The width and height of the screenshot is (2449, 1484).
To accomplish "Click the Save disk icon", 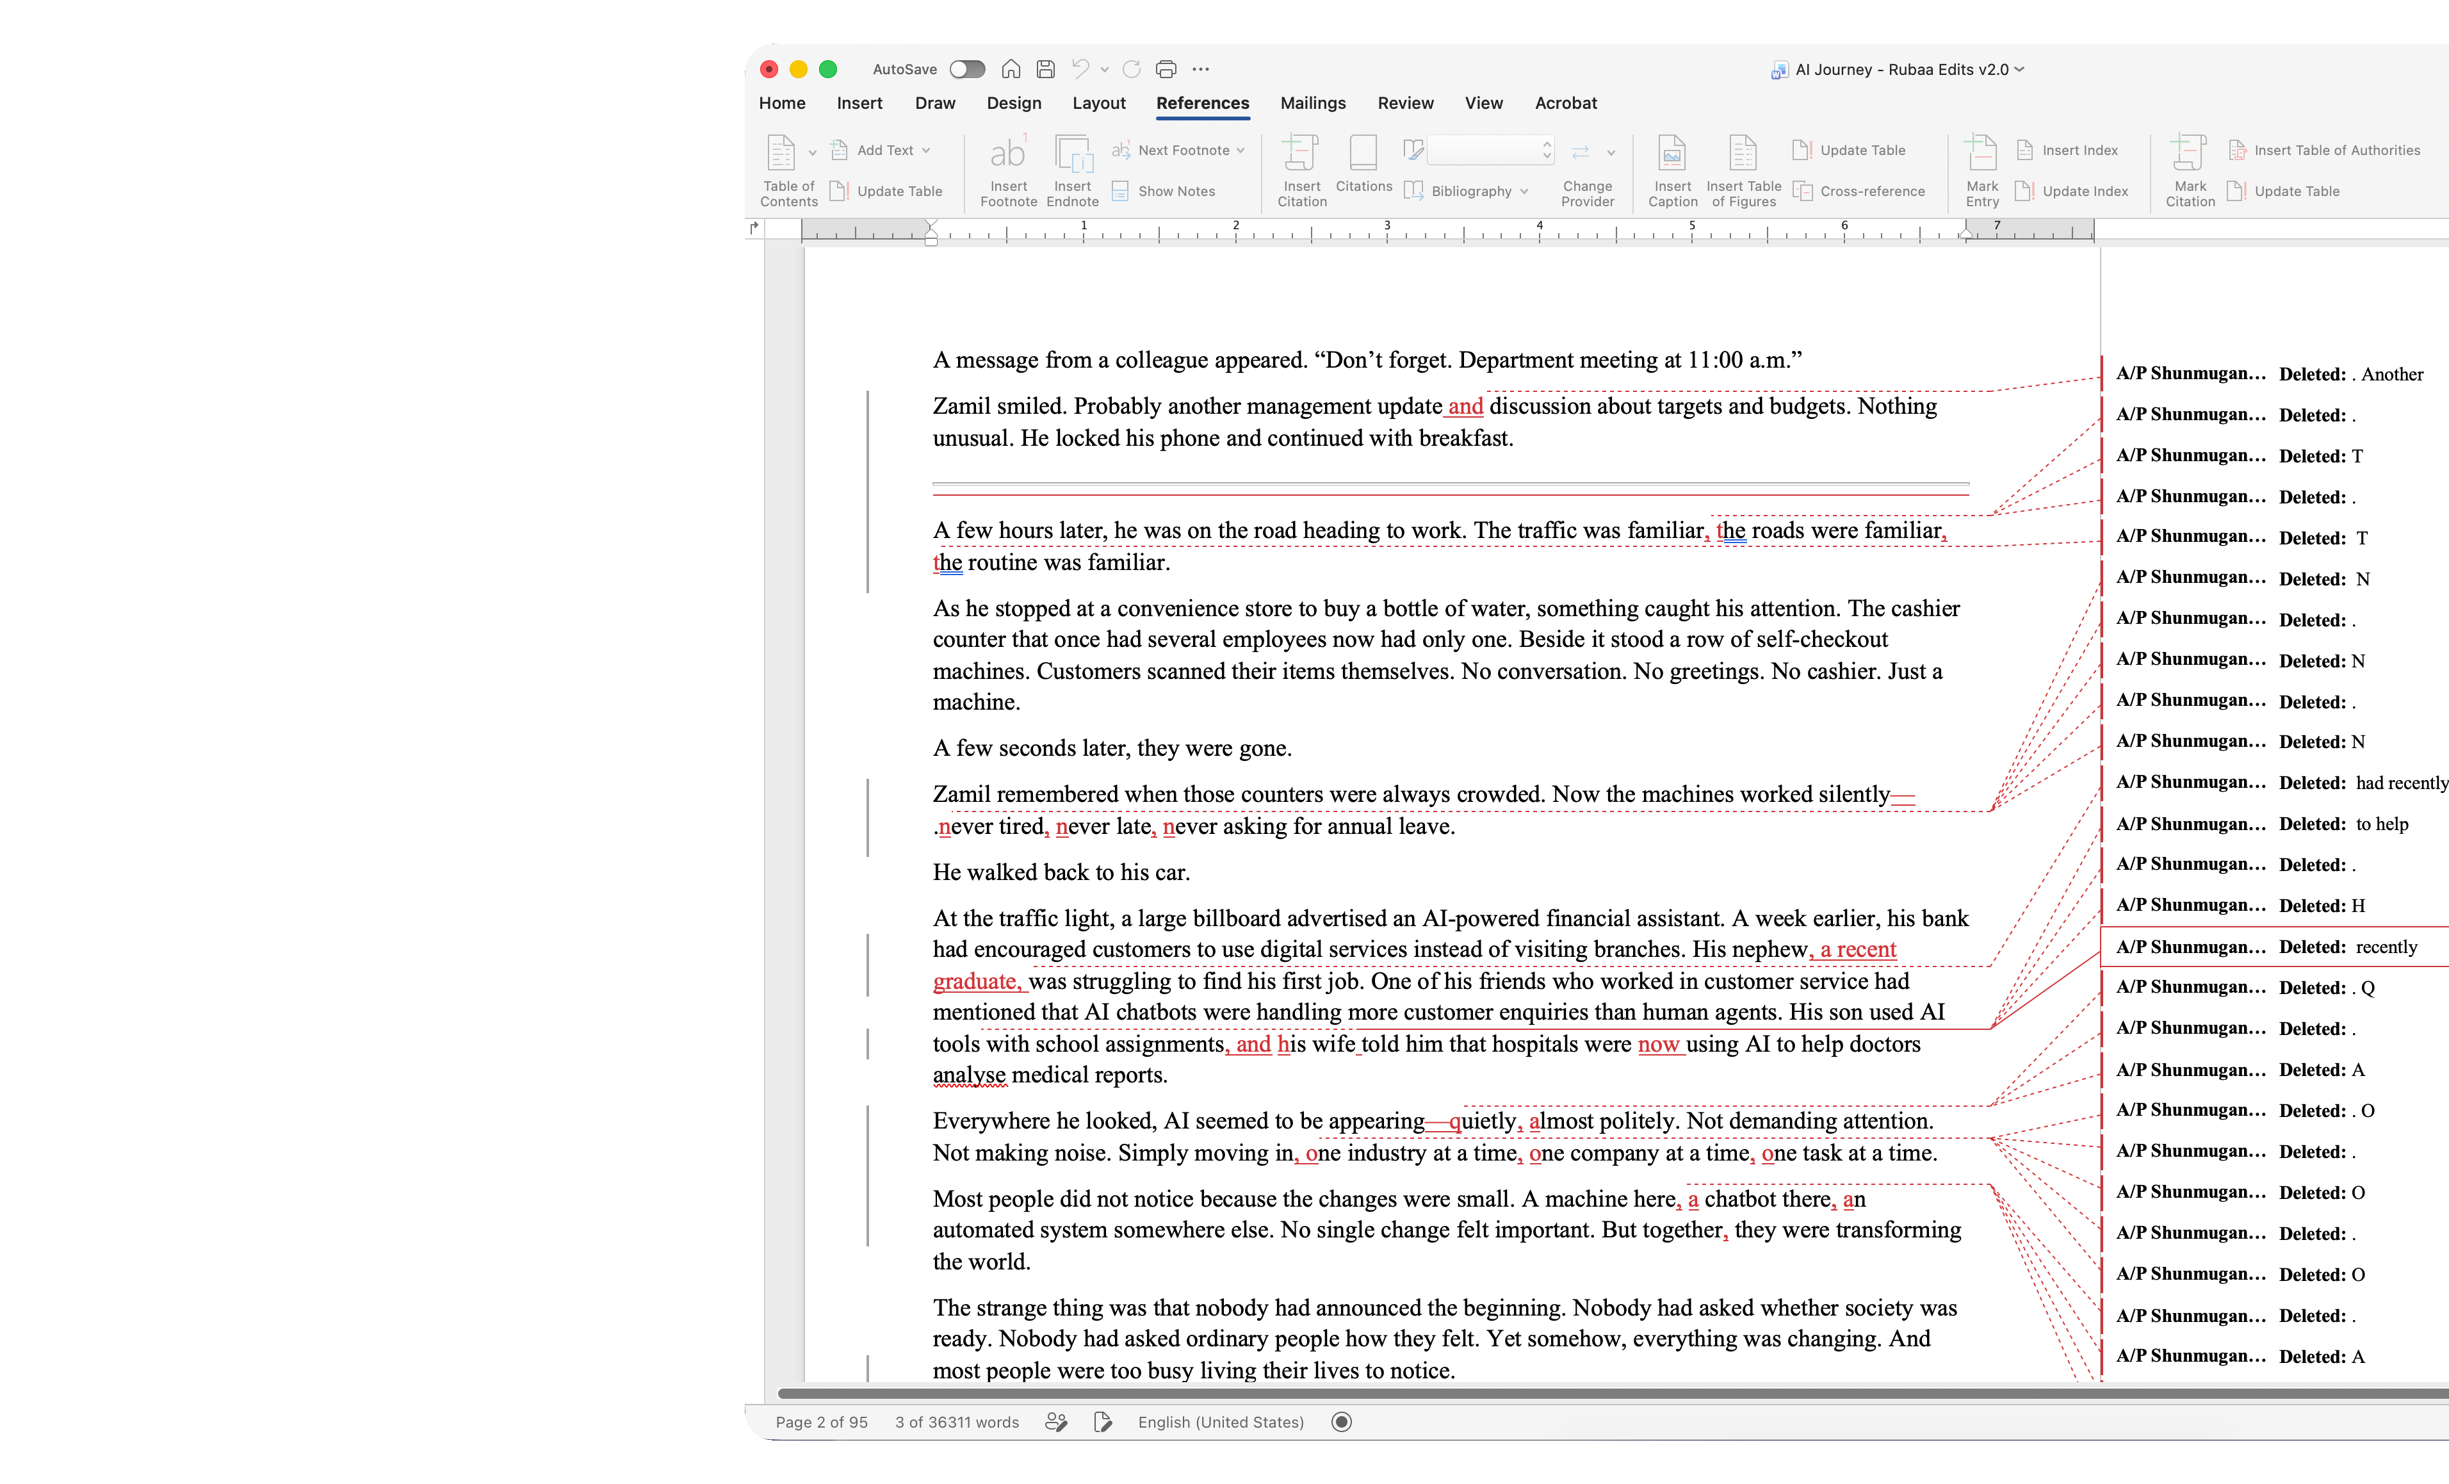I will (x=1046, y=69).
